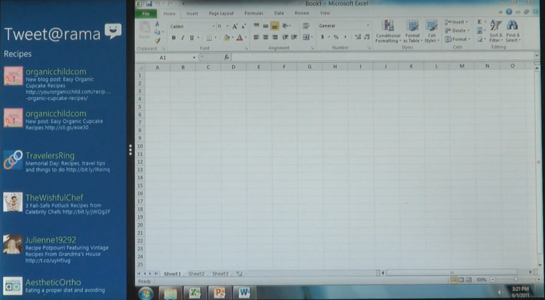The image size is (545, 300).
Task: Apply bold formatting to selected cell
Action: pos(174,37)
